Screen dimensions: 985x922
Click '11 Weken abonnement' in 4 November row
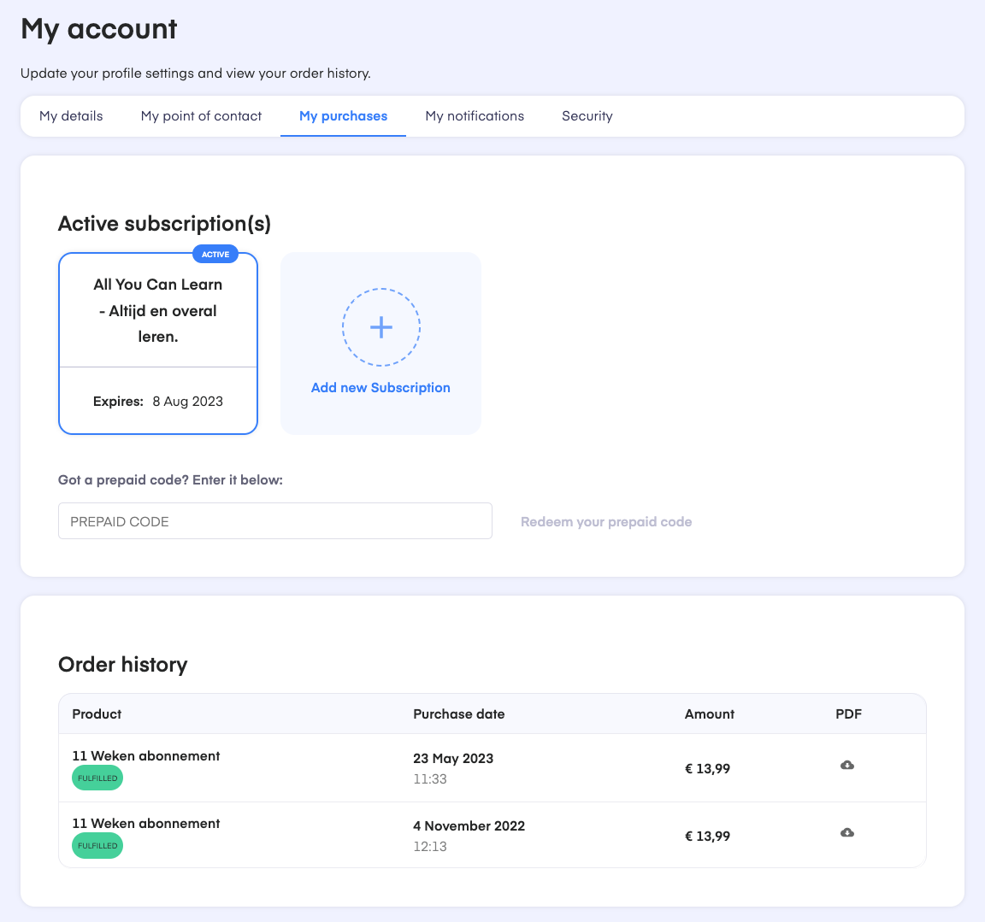(145, 824)
